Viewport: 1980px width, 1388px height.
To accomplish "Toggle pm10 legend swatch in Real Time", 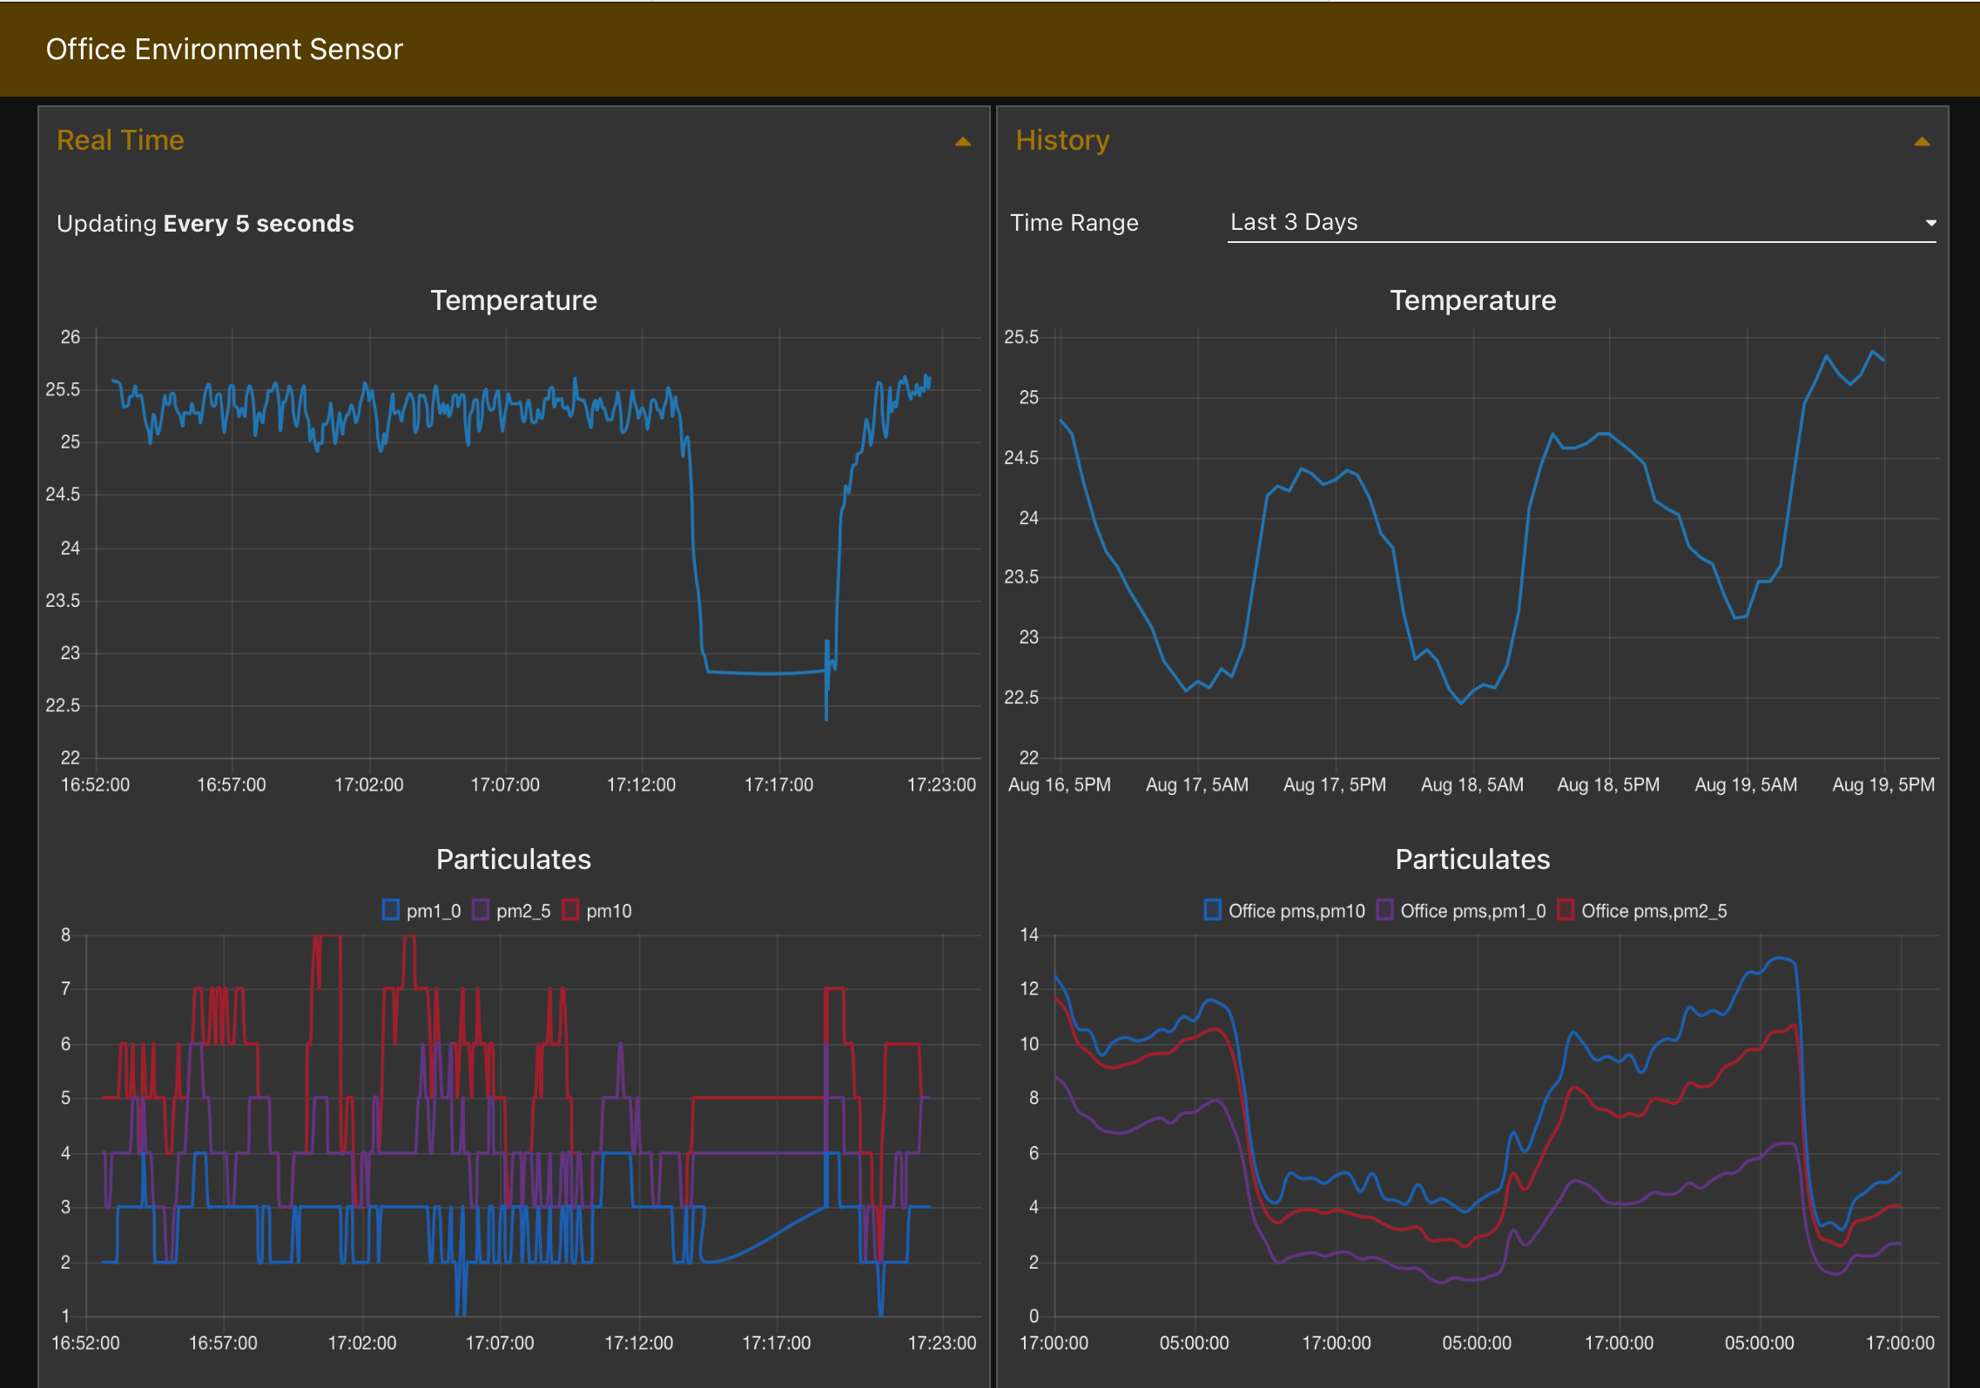I will click(x=570, y=910).
